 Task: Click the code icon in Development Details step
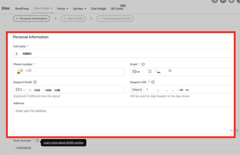click(100, 19)
